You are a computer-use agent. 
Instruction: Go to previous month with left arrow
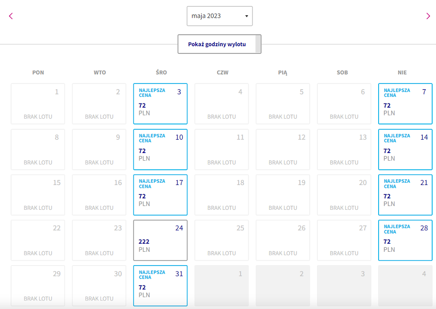[11, 16]
